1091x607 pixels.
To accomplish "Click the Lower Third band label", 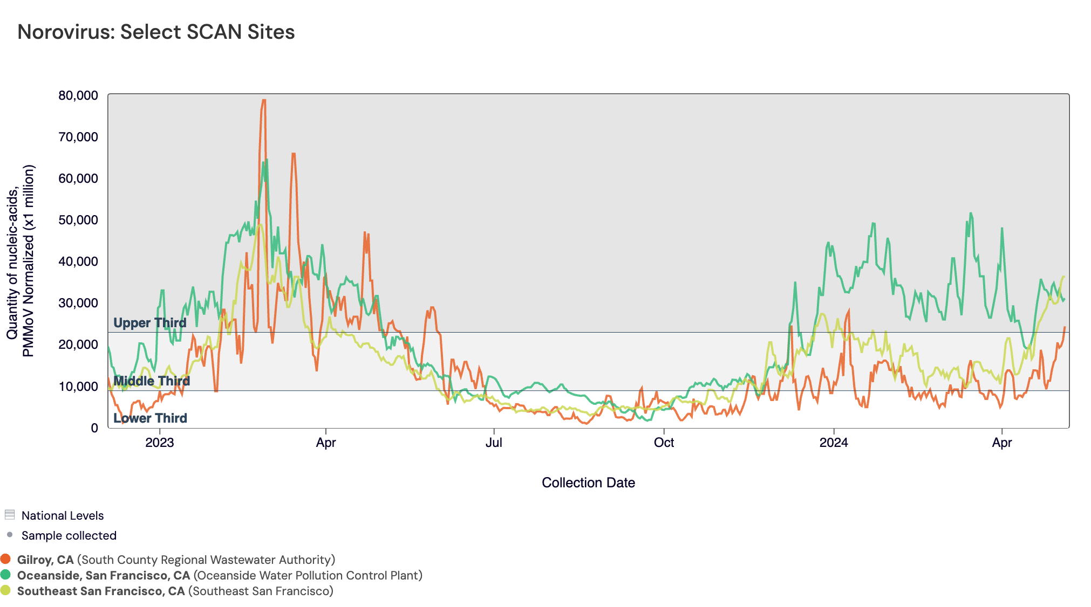I will [150, 418].
